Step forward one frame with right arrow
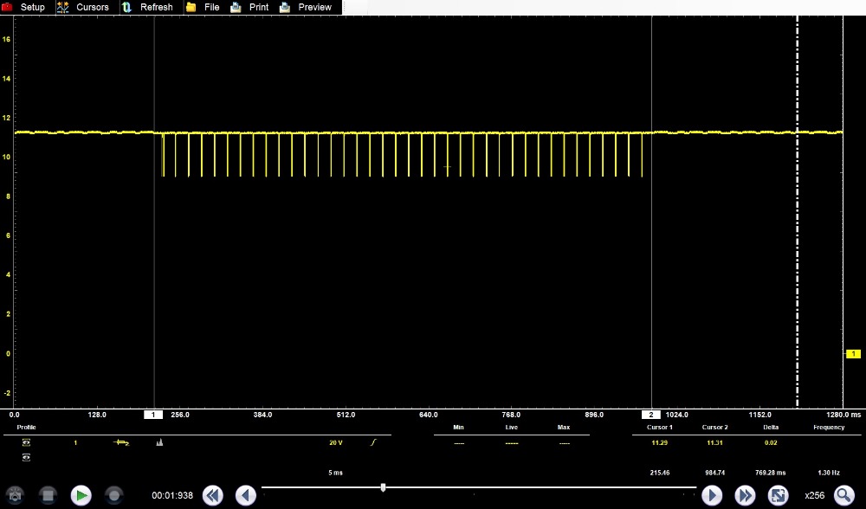 pos(712,495)
